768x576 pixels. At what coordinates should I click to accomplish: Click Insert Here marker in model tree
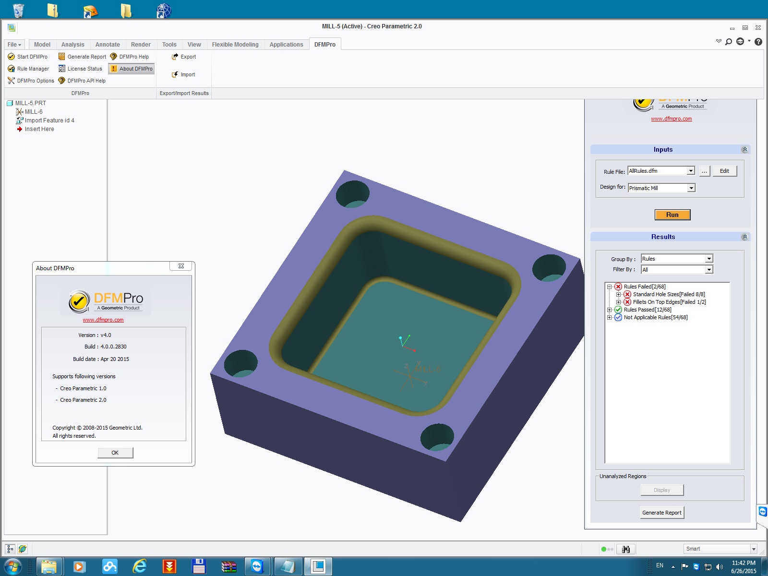pos(35,129)
